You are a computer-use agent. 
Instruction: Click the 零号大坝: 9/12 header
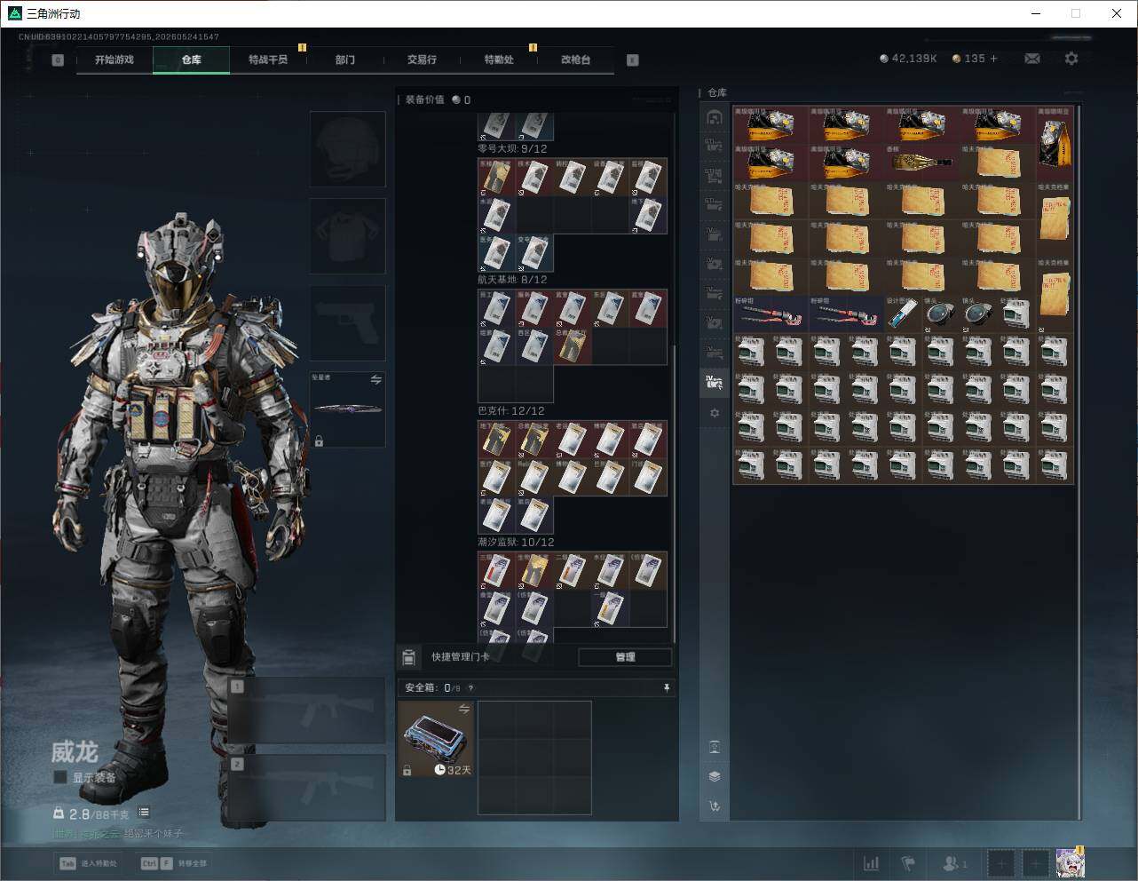[x=512, y=149]
